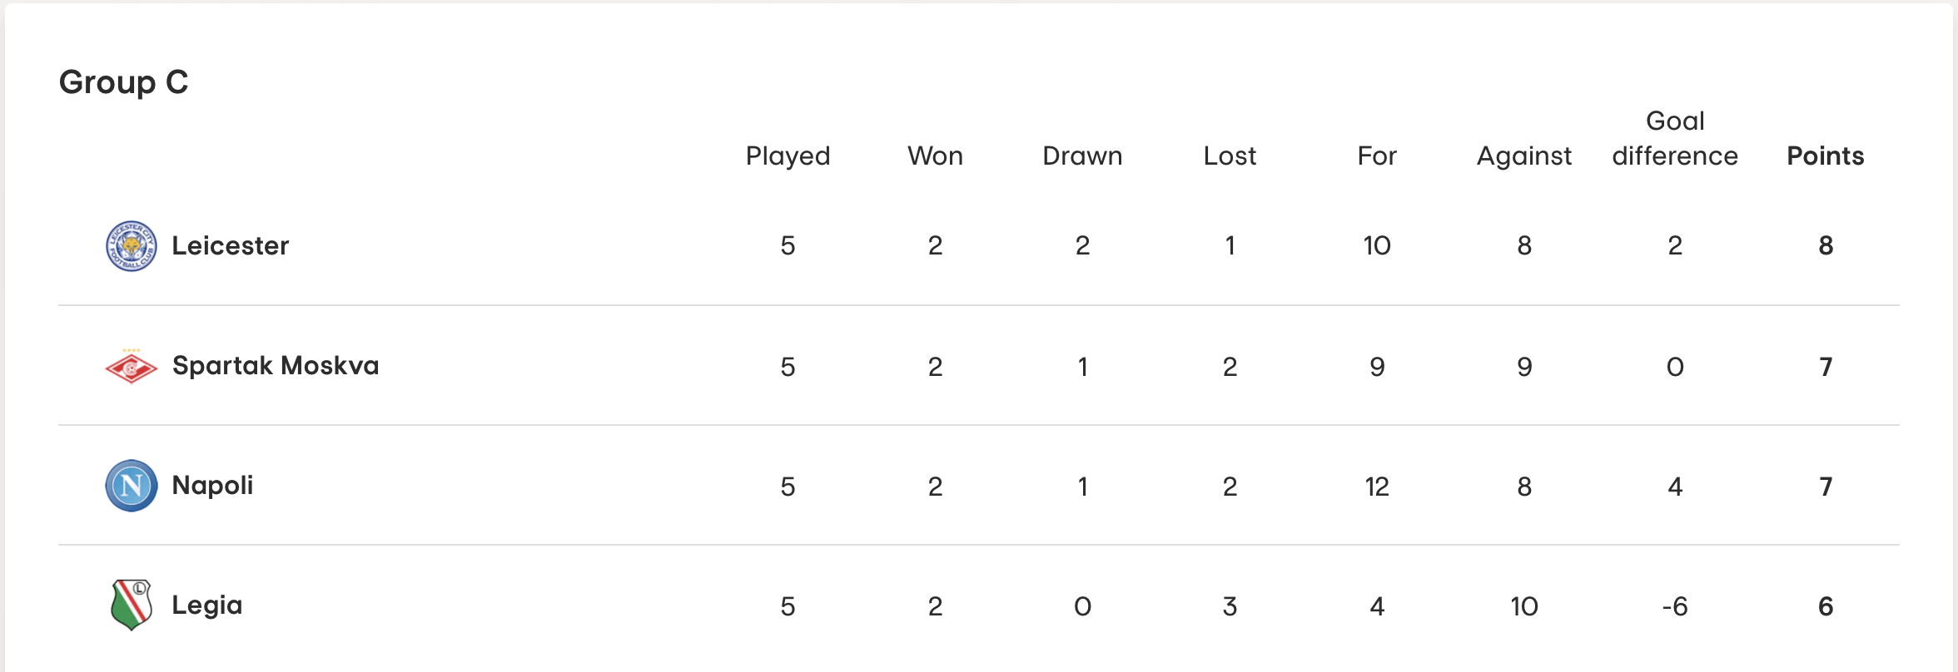This screenshot has height=672, width=1958.
Task: Click the Won column header
Action: pos(935,156)
